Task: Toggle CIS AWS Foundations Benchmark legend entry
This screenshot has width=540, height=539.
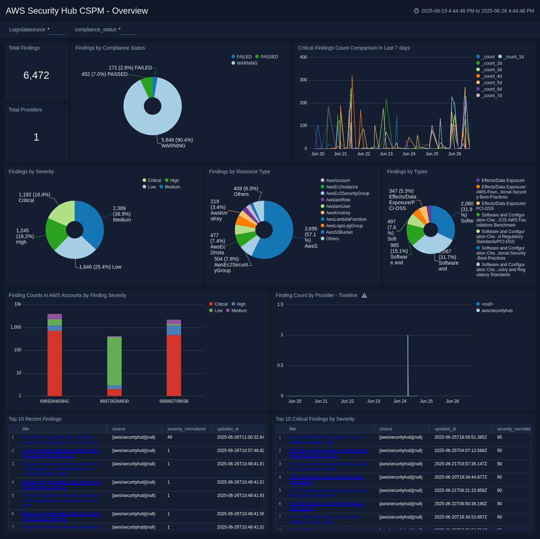Action: (x=501, y=220)
